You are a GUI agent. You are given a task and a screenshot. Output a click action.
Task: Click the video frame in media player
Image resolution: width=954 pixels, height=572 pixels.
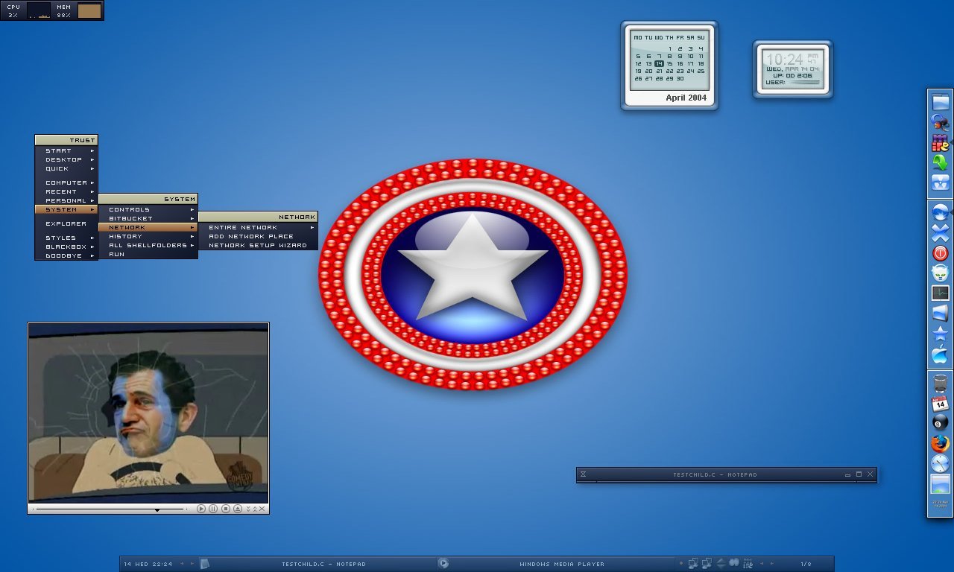(x=148, y=413)
